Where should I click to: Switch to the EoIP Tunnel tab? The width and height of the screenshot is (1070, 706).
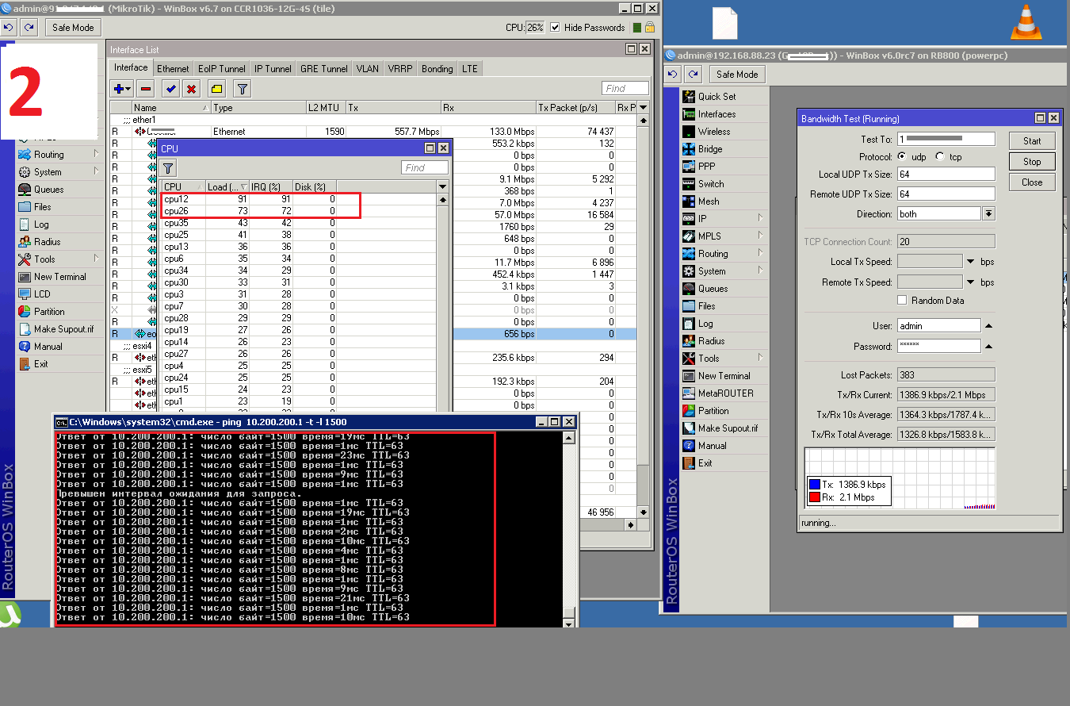click(x=221, y=69)
